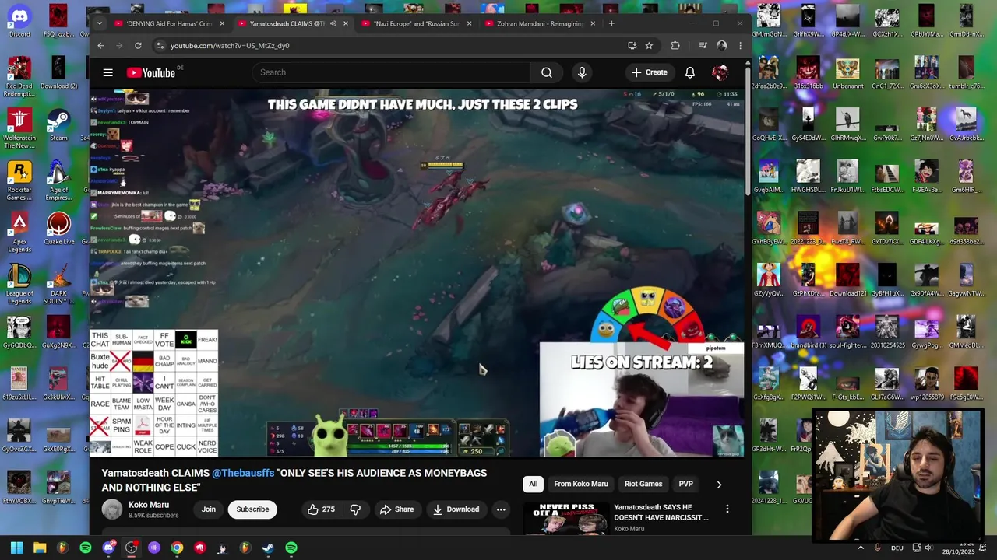Viewport: 997px width, 560px height.
Task: Open the YouTube account avatar menu
Action: coord(720,72)
